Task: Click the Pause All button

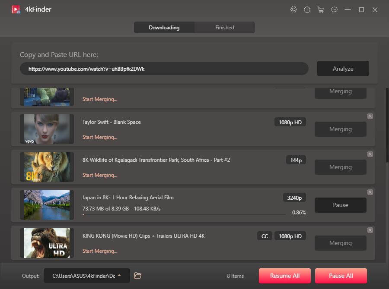Action: click(x=341, y=276)
